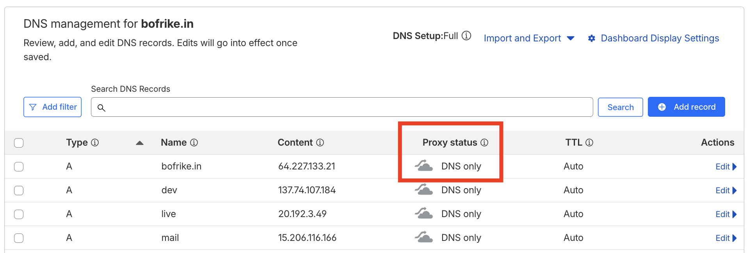Click the DNS Setup info icon
The image size is (747, 253).
(x=466, y=36)
